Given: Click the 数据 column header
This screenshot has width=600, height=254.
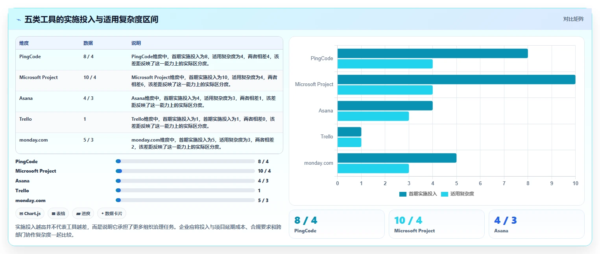Looking at the screenshot, I should click(88, 43).
